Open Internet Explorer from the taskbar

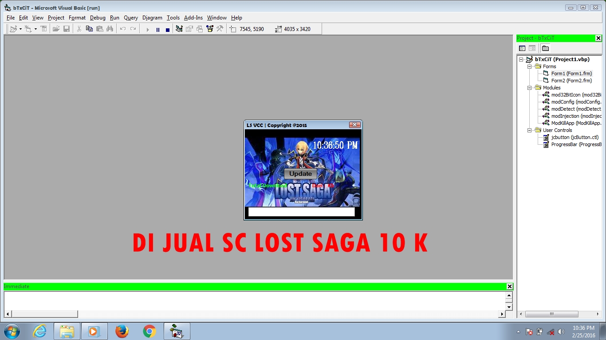[x=39, y=331]
